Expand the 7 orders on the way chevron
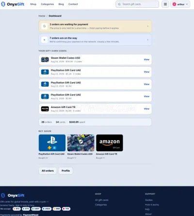This screenshot has height=216, width=194. click(147, 40)
